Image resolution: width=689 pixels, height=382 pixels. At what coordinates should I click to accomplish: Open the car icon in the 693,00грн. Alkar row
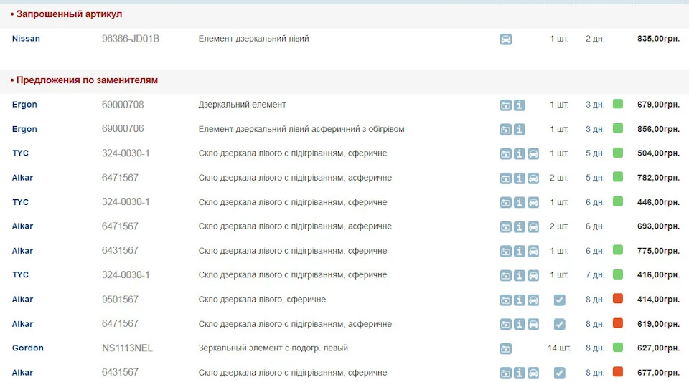click(x=533, y=226)
